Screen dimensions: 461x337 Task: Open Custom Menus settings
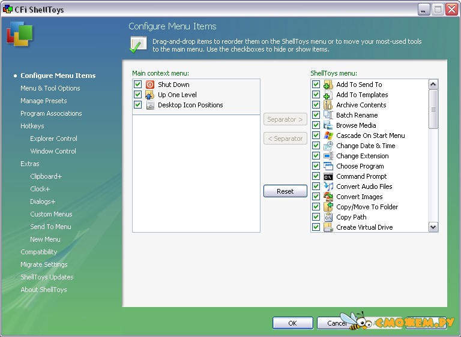[x=51, y=214]
